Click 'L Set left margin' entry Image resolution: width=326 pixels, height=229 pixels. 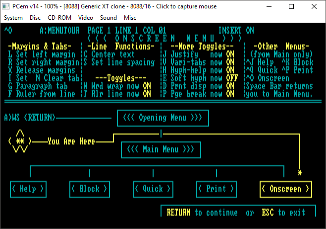pyautogui.click(x=42, y=54)
